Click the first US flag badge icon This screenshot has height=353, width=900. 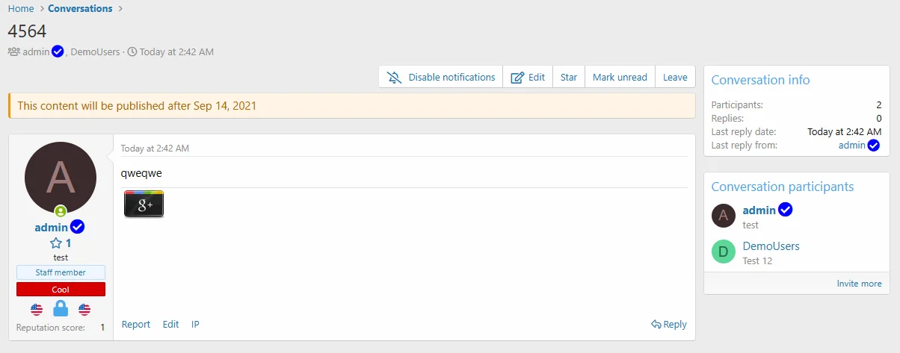[x=37, y=309]
